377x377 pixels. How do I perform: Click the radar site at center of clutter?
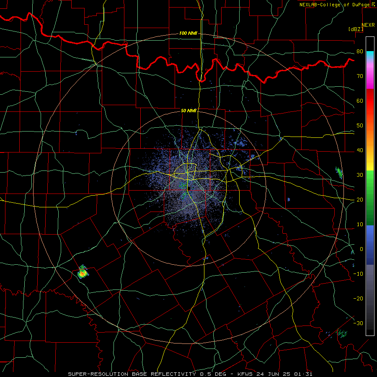[x=188, y=188]
